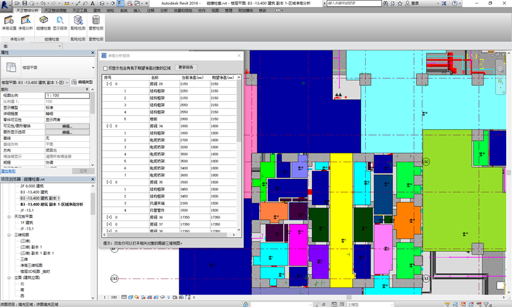The height and width of the screenshot is (307, 512).
Task: Open the 楼层平面 type selector dropdown
Action: click(93, 68)
